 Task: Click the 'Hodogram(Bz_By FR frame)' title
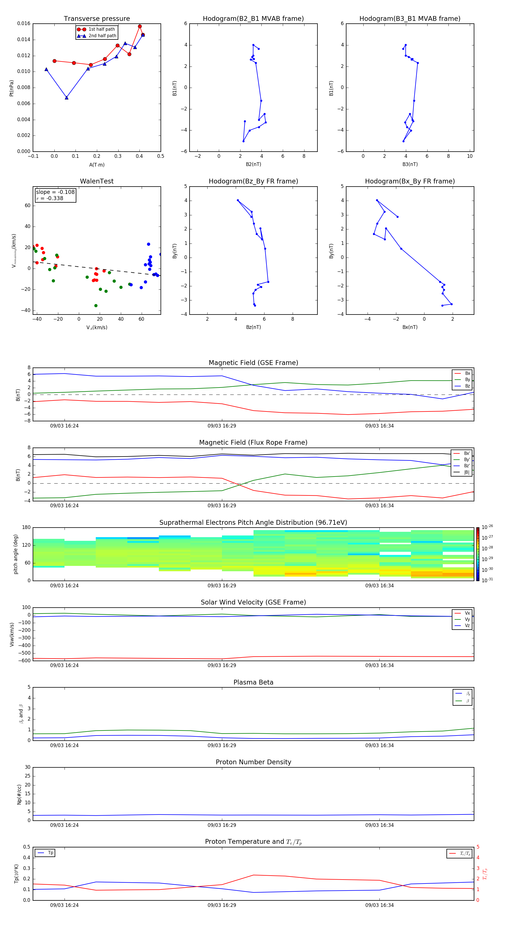253,181
